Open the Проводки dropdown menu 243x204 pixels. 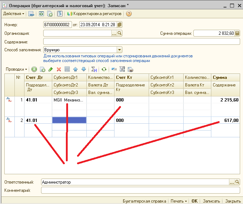pyautogui.click(x=17, y=69)
